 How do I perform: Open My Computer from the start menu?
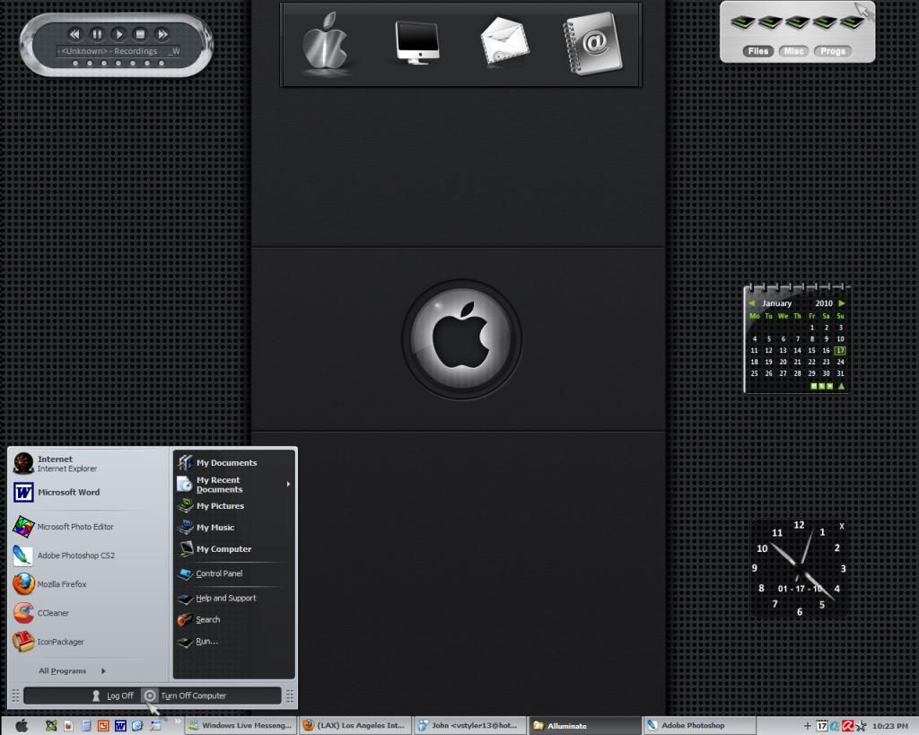tap(234, 549)
